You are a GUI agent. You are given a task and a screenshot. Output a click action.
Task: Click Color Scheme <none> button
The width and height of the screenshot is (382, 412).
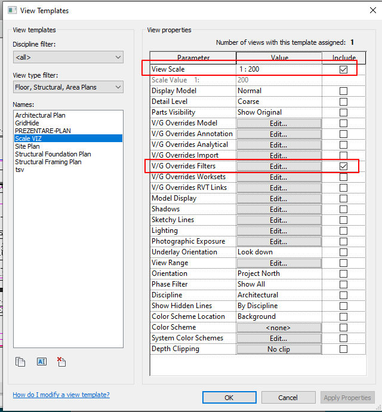[279, 328]
